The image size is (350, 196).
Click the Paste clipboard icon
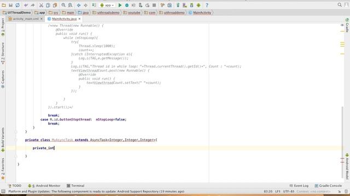(55, 5)
